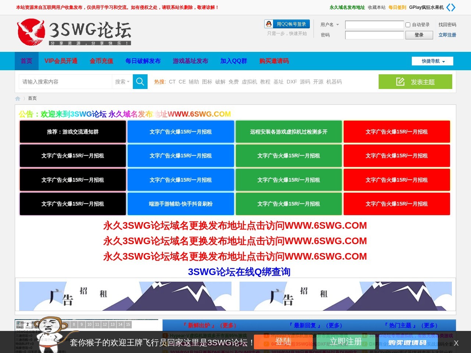Click the rainbow 公告 announcement text
This screenshot has height=353, width=471.
[x=125, y=114]
